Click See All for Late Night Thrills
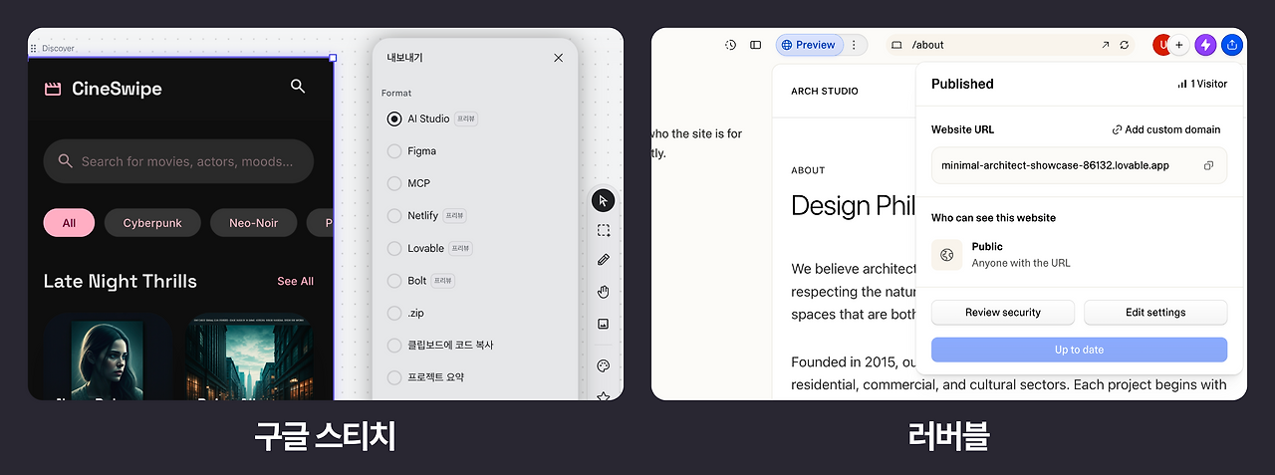Screen dimensions: 1275x475 (295, 282)
